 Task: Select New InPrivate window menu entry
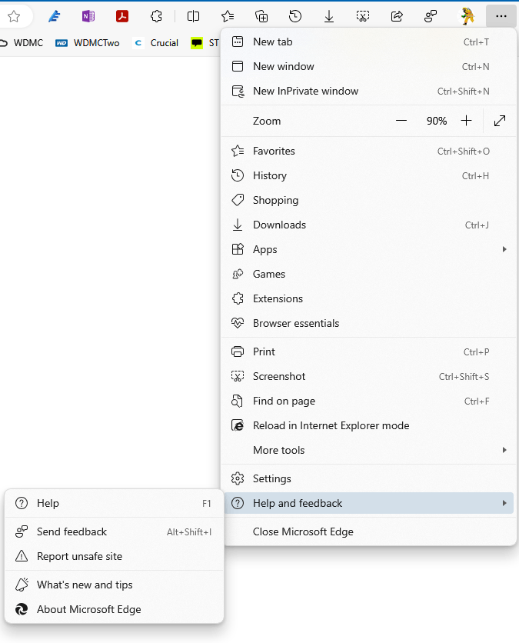[369, 91]
